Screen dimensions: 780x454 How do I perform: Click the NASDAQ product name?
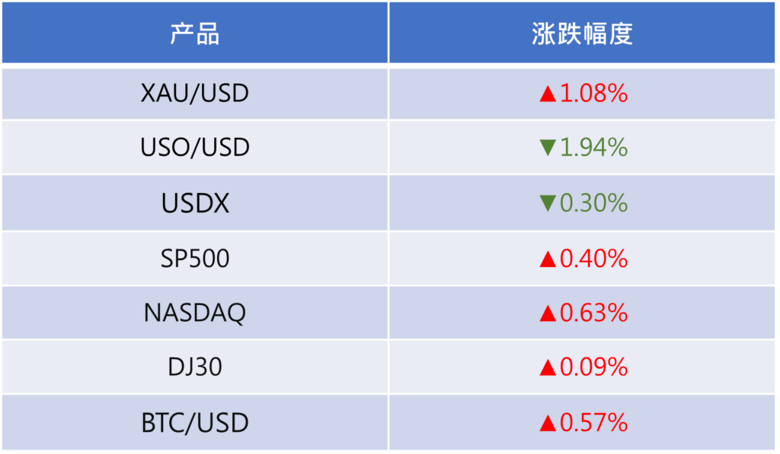coord(195,313)
